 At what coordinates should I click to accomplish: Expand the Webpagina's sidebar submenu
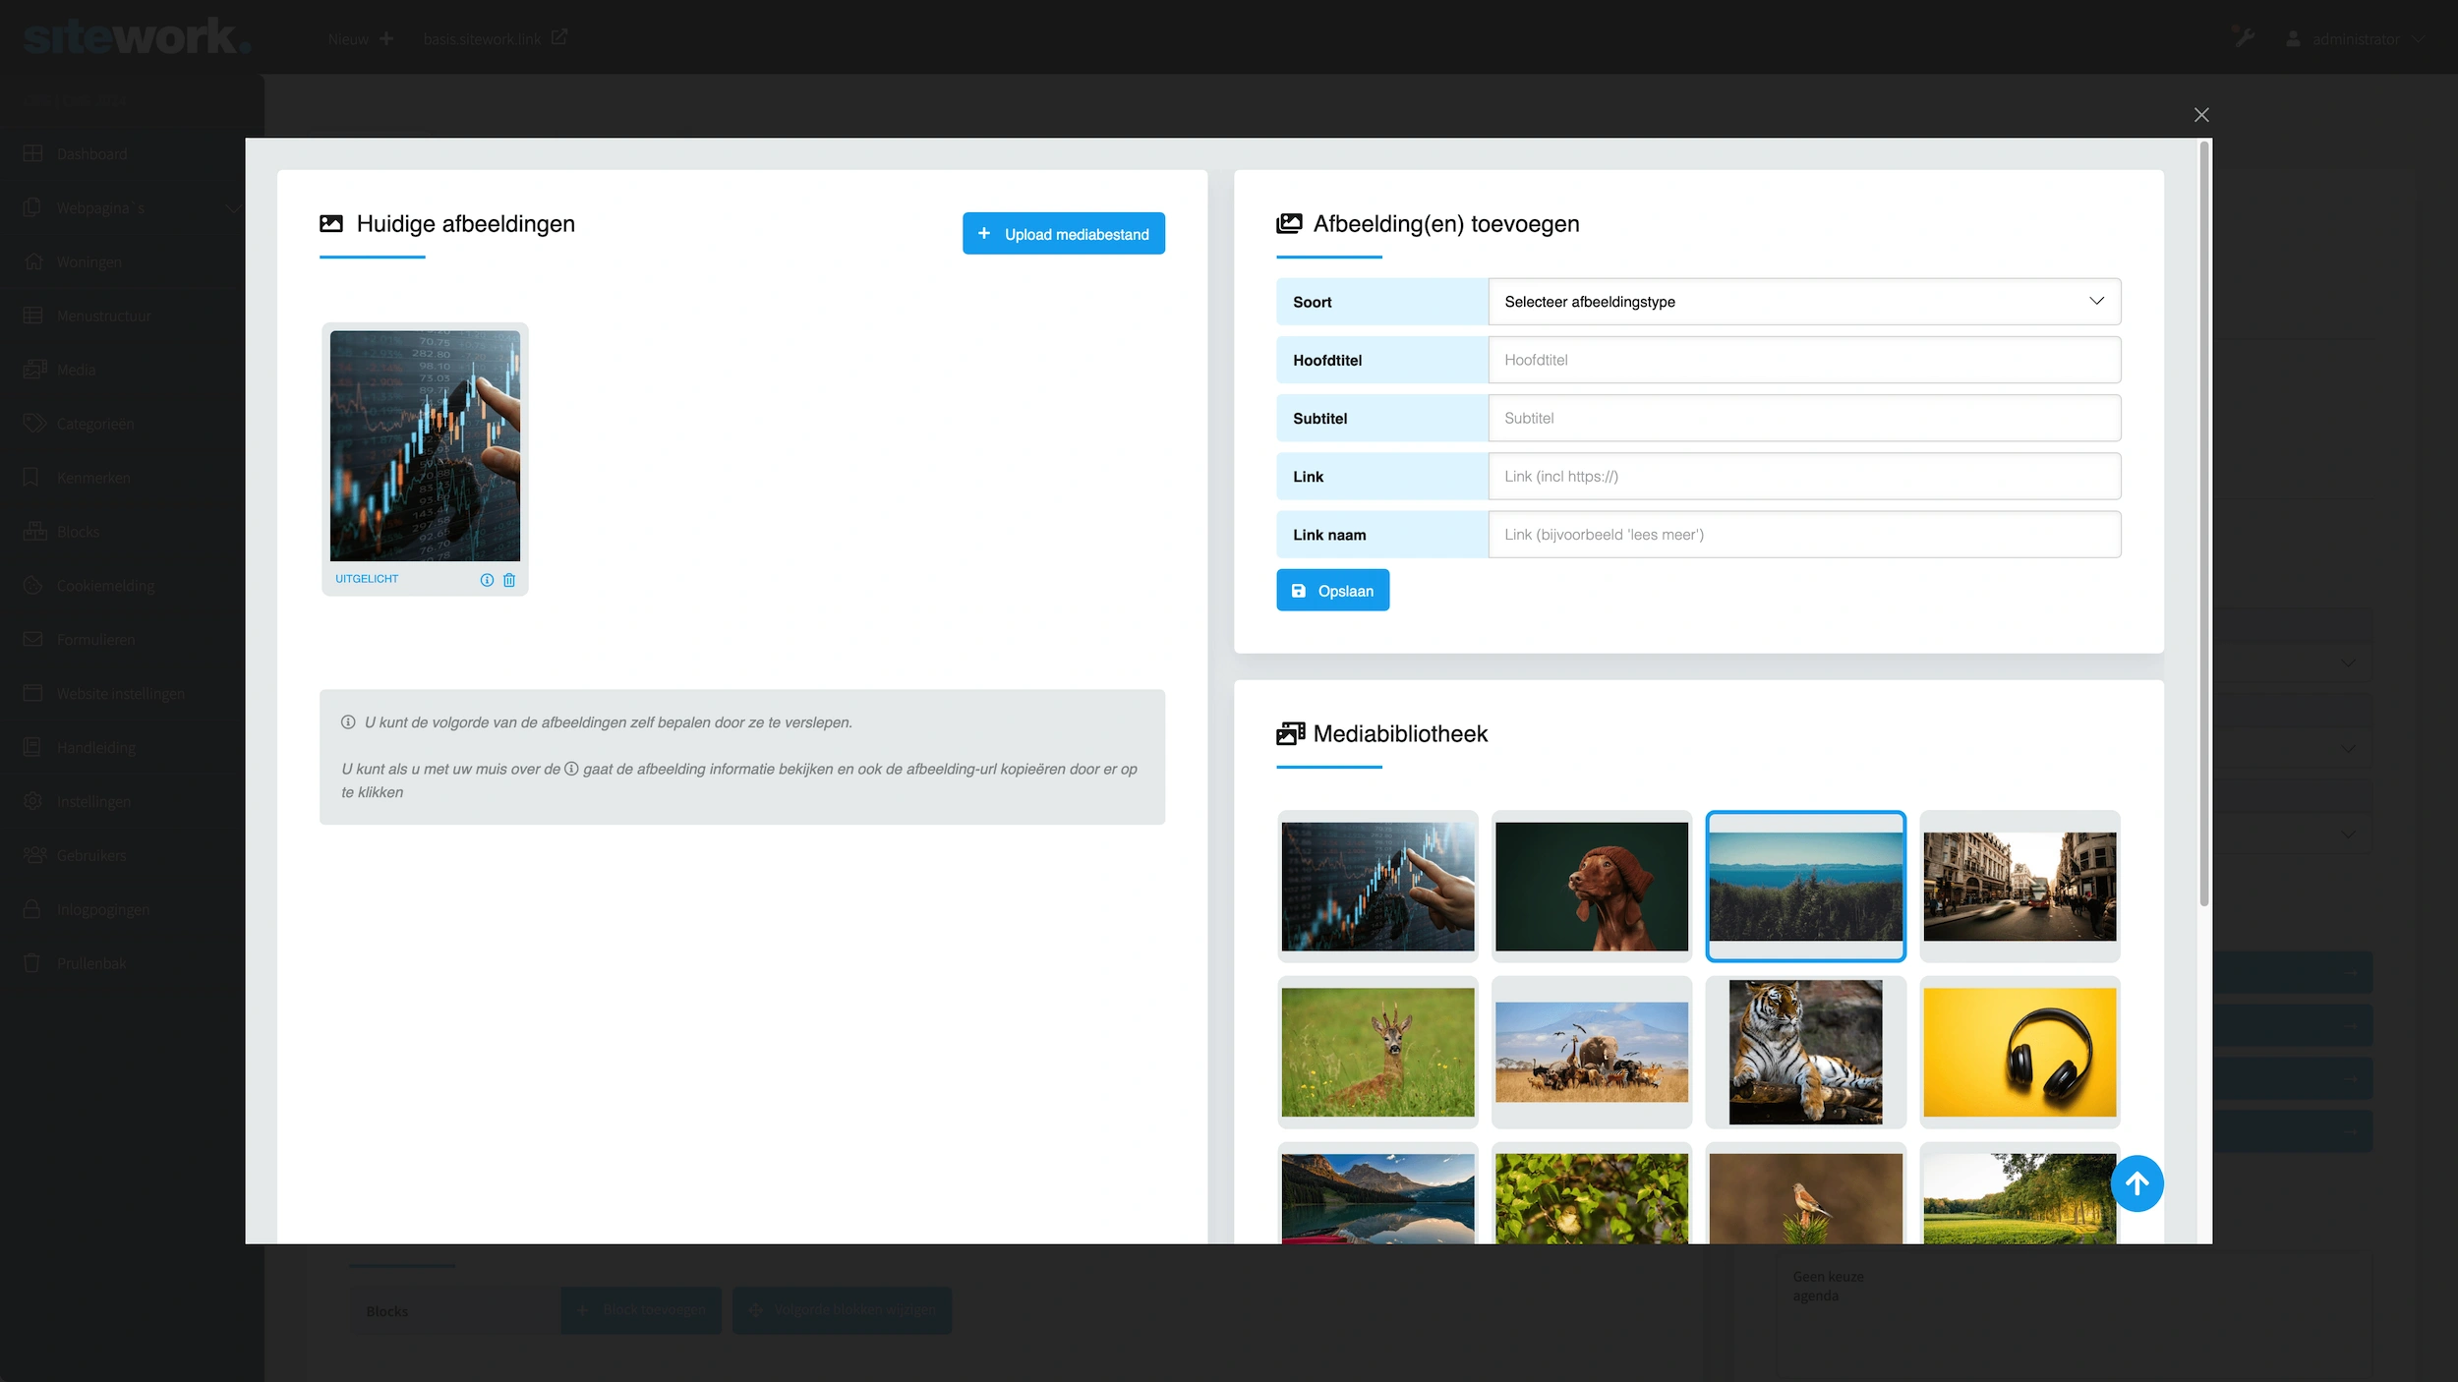232,208
